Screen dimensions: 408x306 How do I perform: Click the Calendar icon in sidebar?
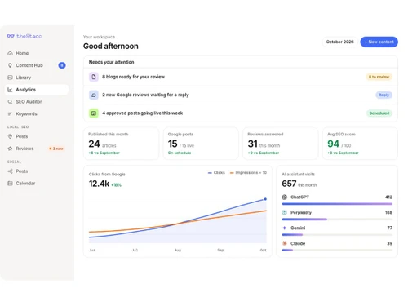[x=10, y=184]
